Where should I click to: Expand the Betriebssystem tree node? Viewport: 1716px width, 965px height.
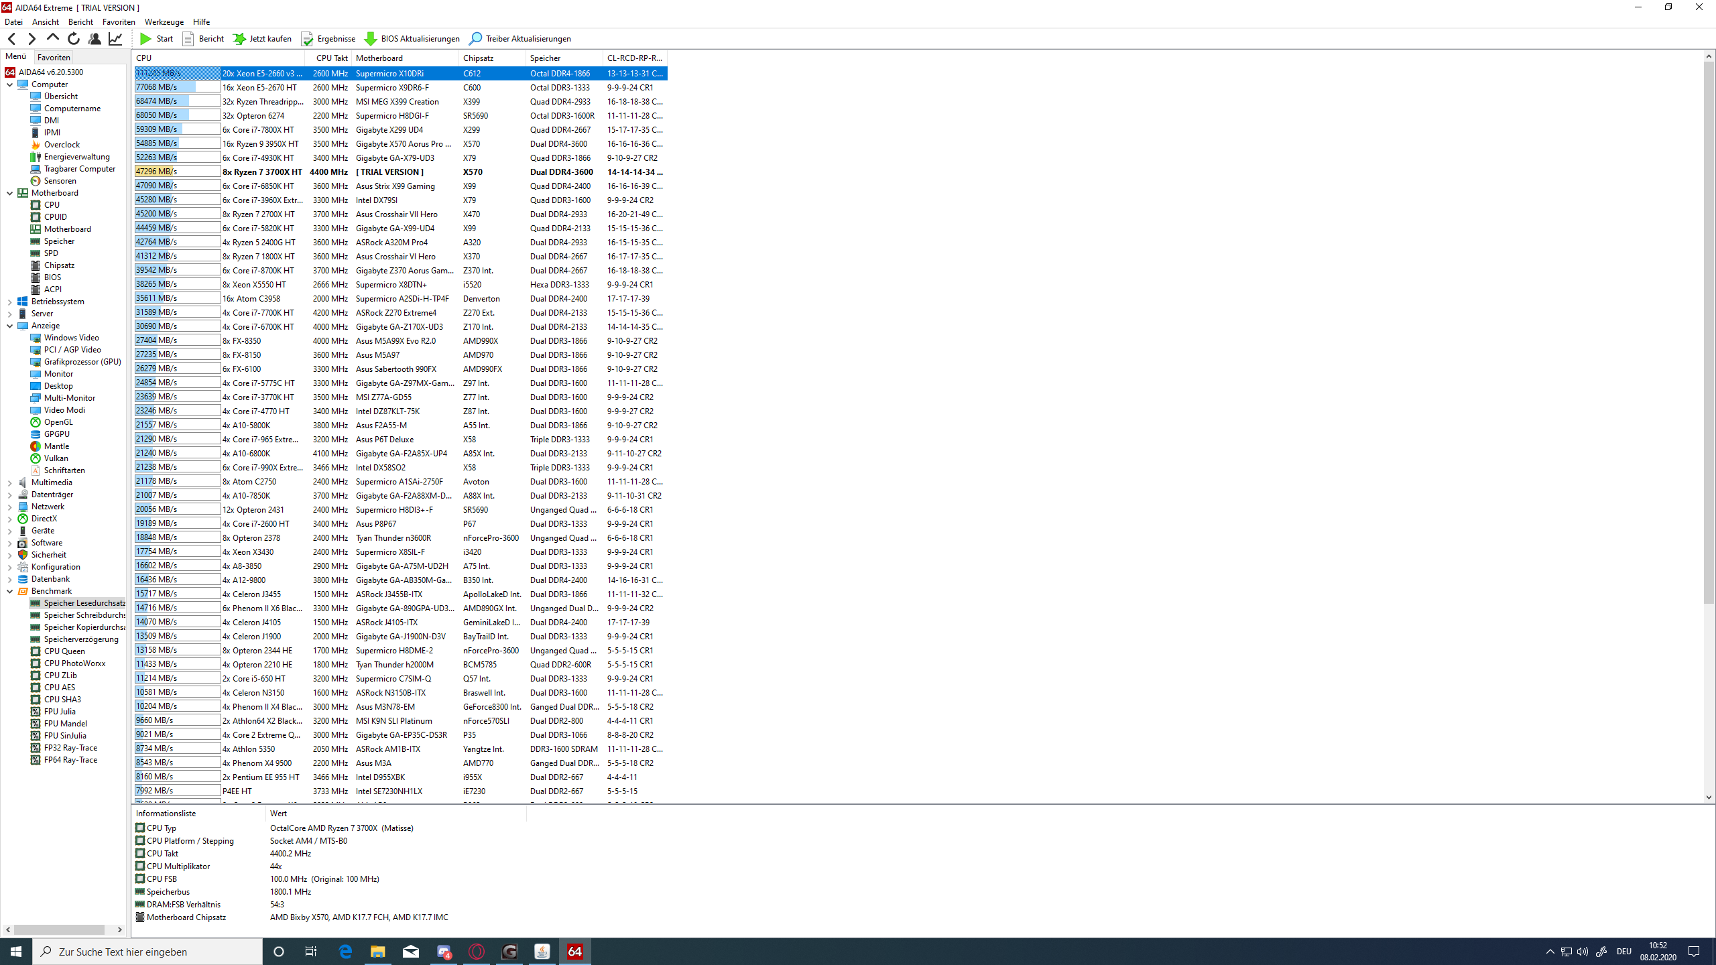tap(10, 302)
